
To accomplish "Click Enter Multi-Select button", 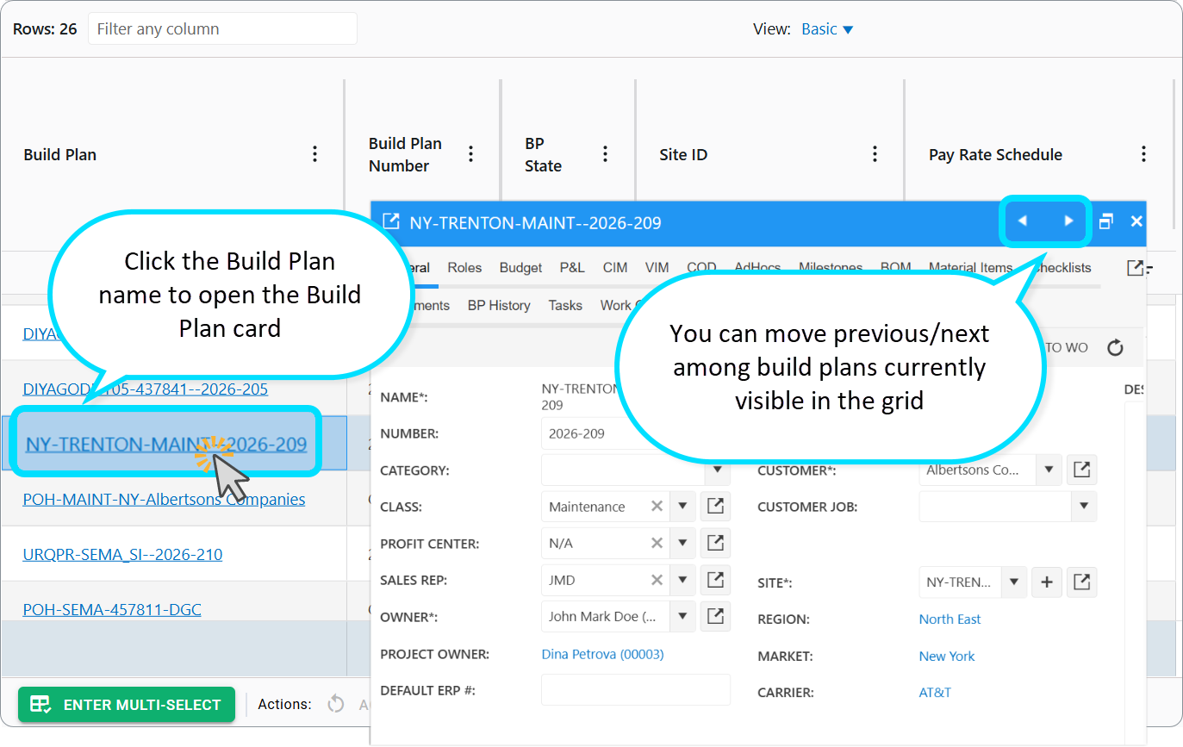I will pos(127,705).
